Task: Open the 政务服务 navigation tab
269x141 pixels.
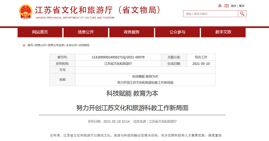Action: 132,32
